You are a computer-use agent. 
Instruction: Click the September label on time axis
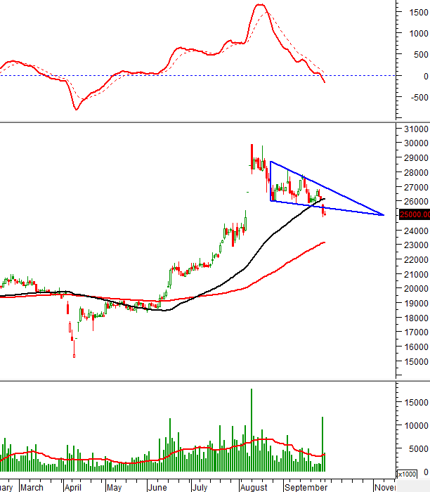(302, 486)
